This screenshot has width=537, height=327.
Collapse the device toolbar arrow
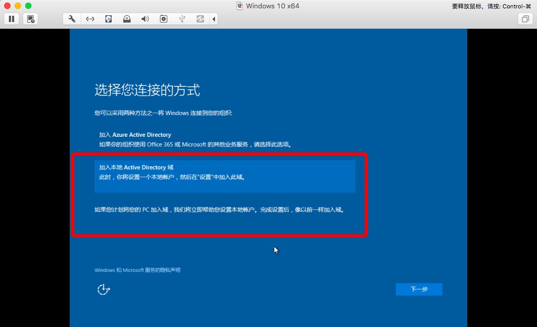tap(214, 19)
